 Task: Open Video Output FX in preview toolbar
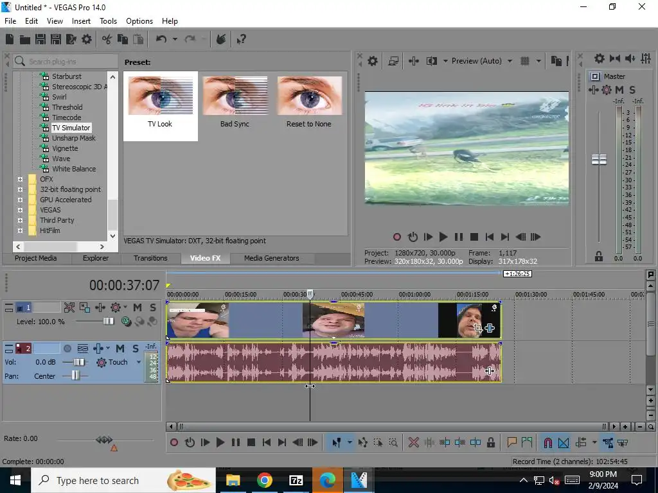(413, 61)
